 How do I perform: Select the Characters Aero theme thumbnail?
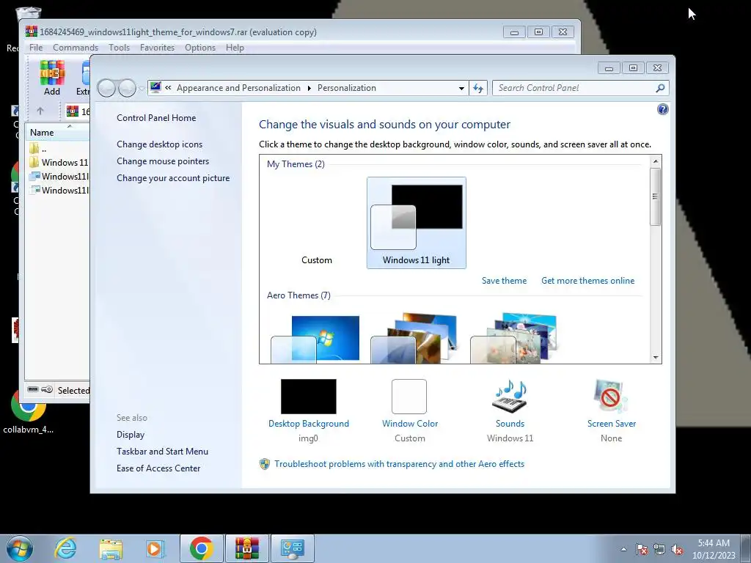[513, 338]
